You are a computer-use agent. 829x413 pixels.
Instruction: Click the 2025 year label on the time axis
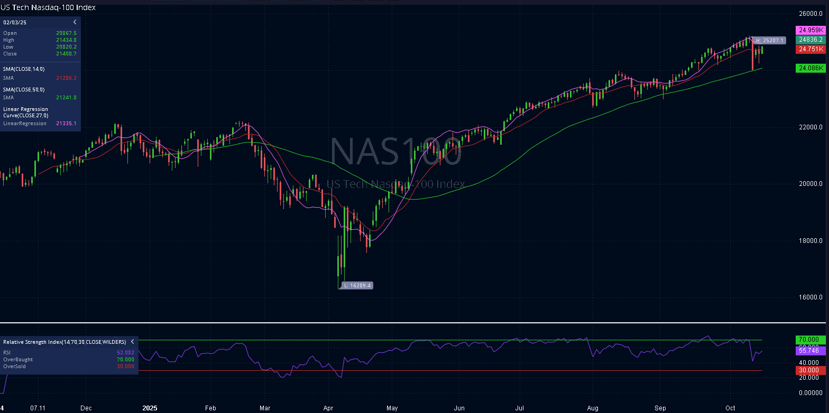[x=151, y=408]
